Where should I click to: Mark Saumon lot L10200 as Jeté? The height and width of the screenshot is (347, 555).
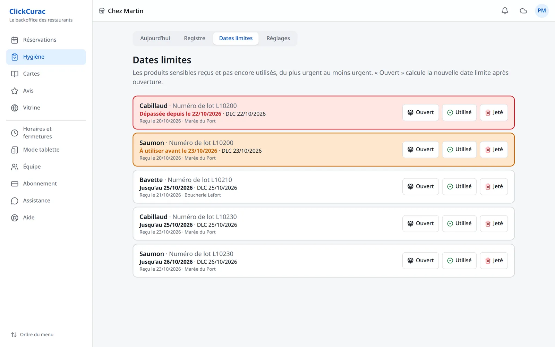pyautogui.click(x=494, y=150)
